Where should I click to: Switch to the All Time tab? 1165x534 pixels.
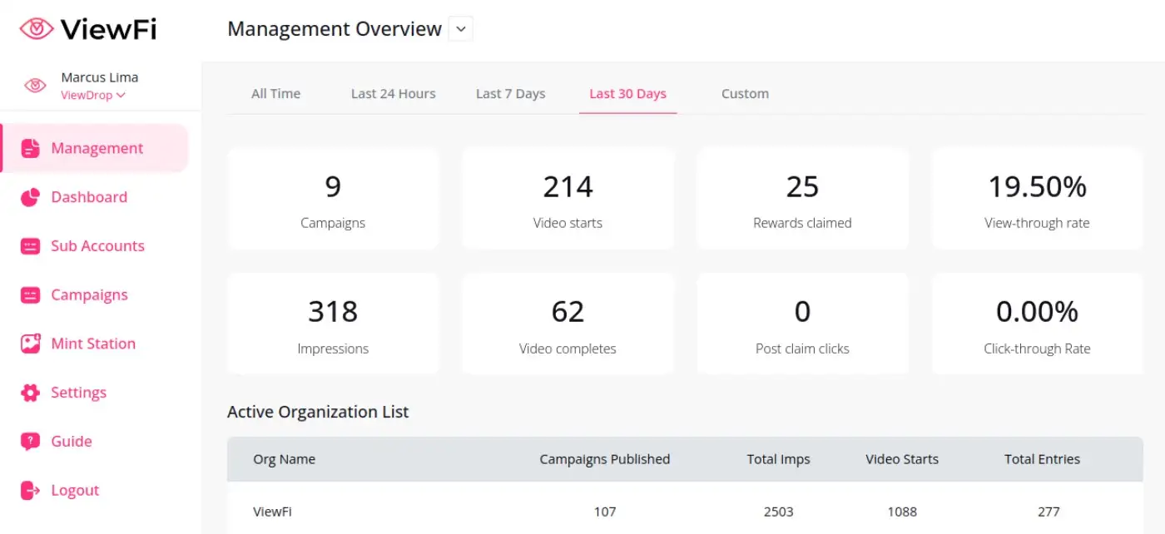pyautogui.click(x=275, y=94)
